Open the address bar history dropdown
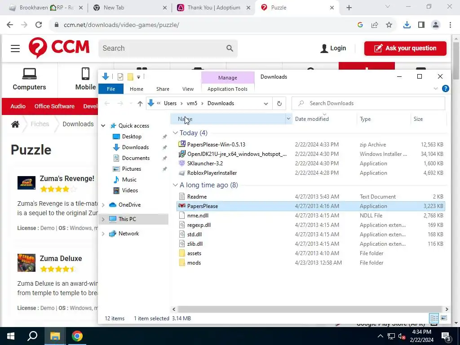 pos(266,104)
